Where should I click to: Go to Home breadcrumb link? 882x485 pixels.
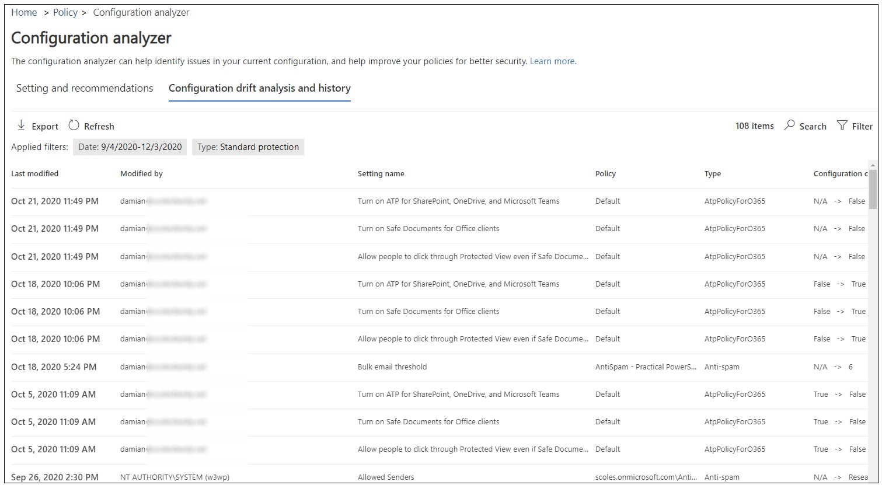(x=24, y=12)
